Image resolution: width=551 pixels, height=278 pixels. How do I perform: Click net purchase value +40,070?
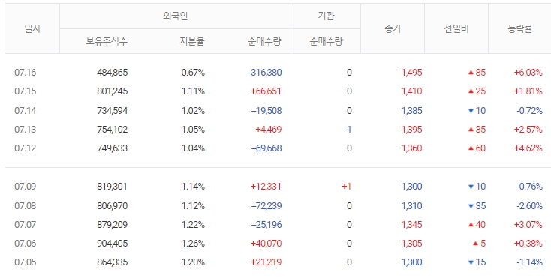click(x=266, y=244)
